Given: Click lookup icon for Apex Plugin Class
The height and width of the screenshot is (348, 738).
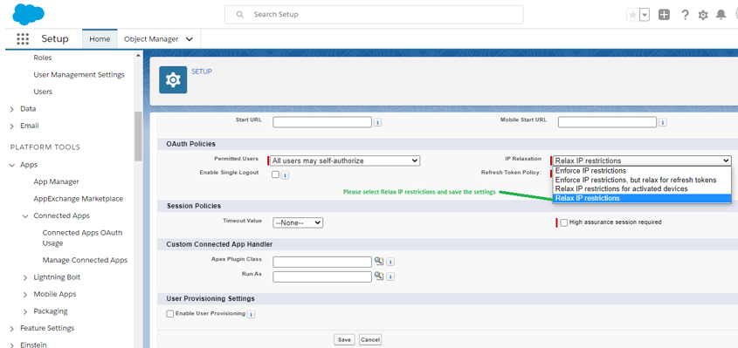Looking at the screenshot, I should [379, 261].
